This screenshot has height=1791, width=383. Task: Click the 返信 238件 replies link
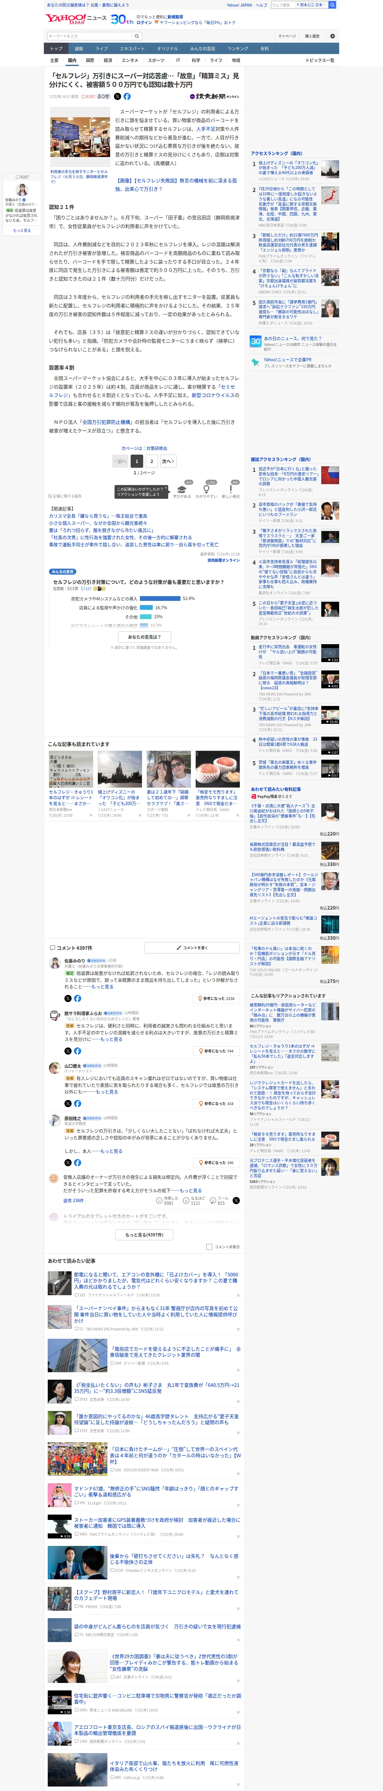click(x=74, y=1201)
